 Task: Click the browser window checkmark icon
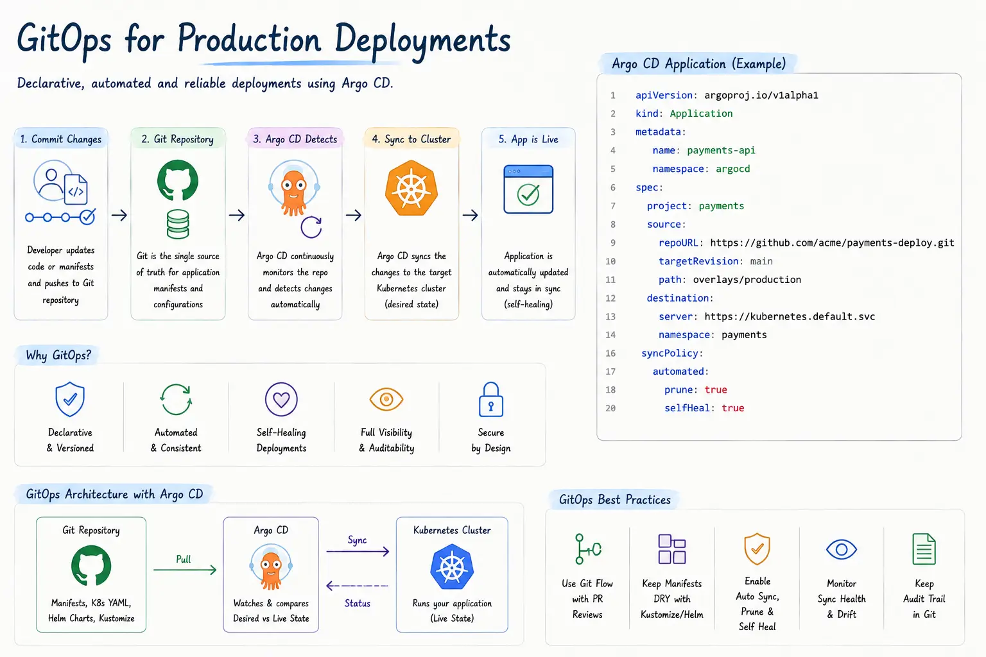[528, 189]
